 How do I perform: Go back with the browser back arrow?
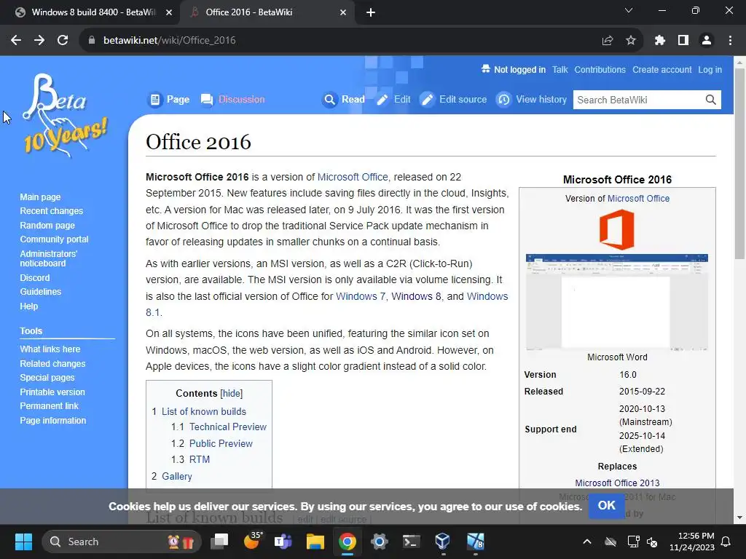point(16,41)
